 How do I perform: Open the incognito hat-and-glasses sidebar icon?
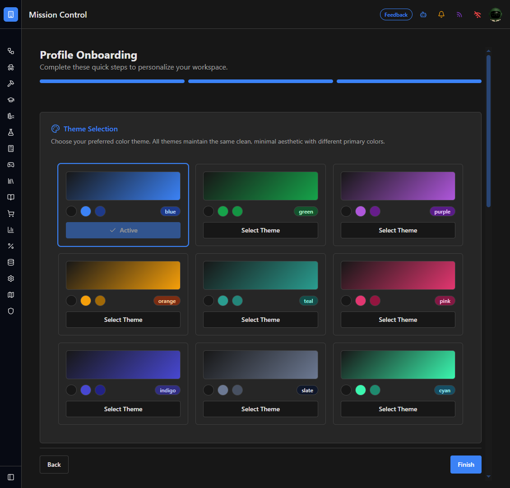[11, 67]
